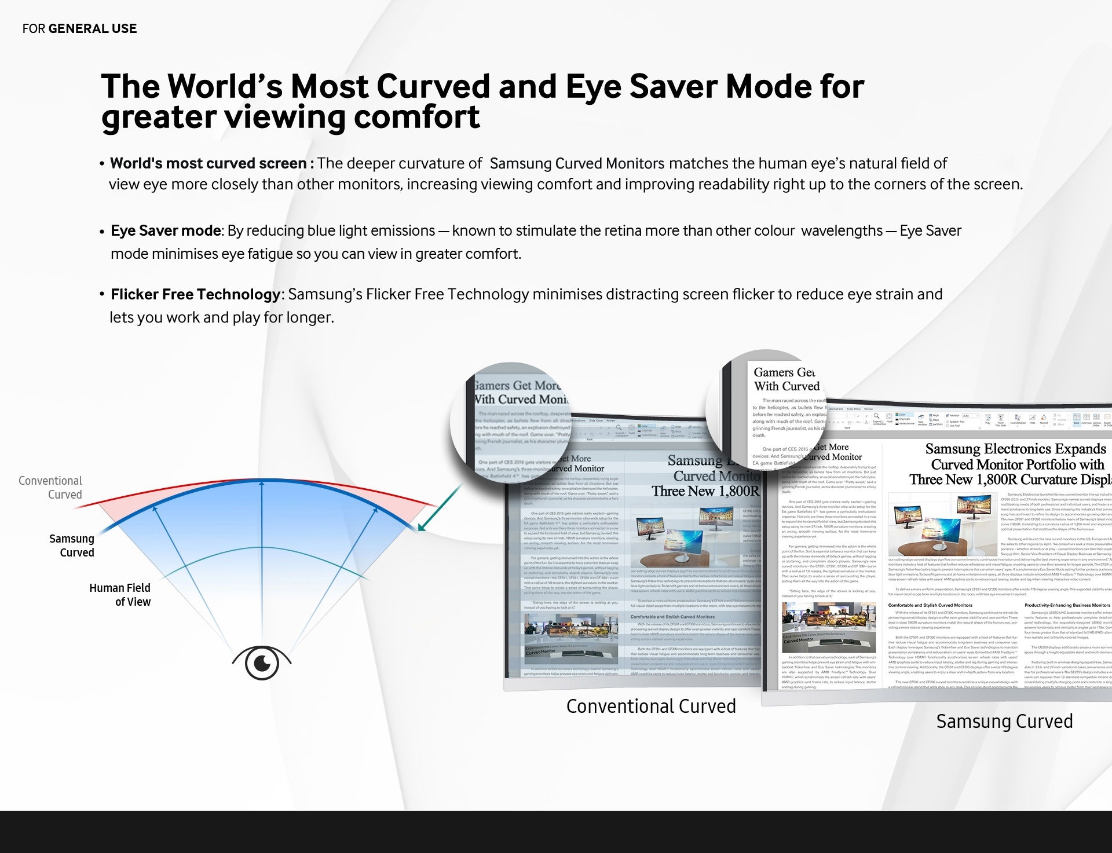Select the 'FOR GENERAL USE' label
The height and width of the screenshot is (853, 1112).
click(x=79, y=28)
